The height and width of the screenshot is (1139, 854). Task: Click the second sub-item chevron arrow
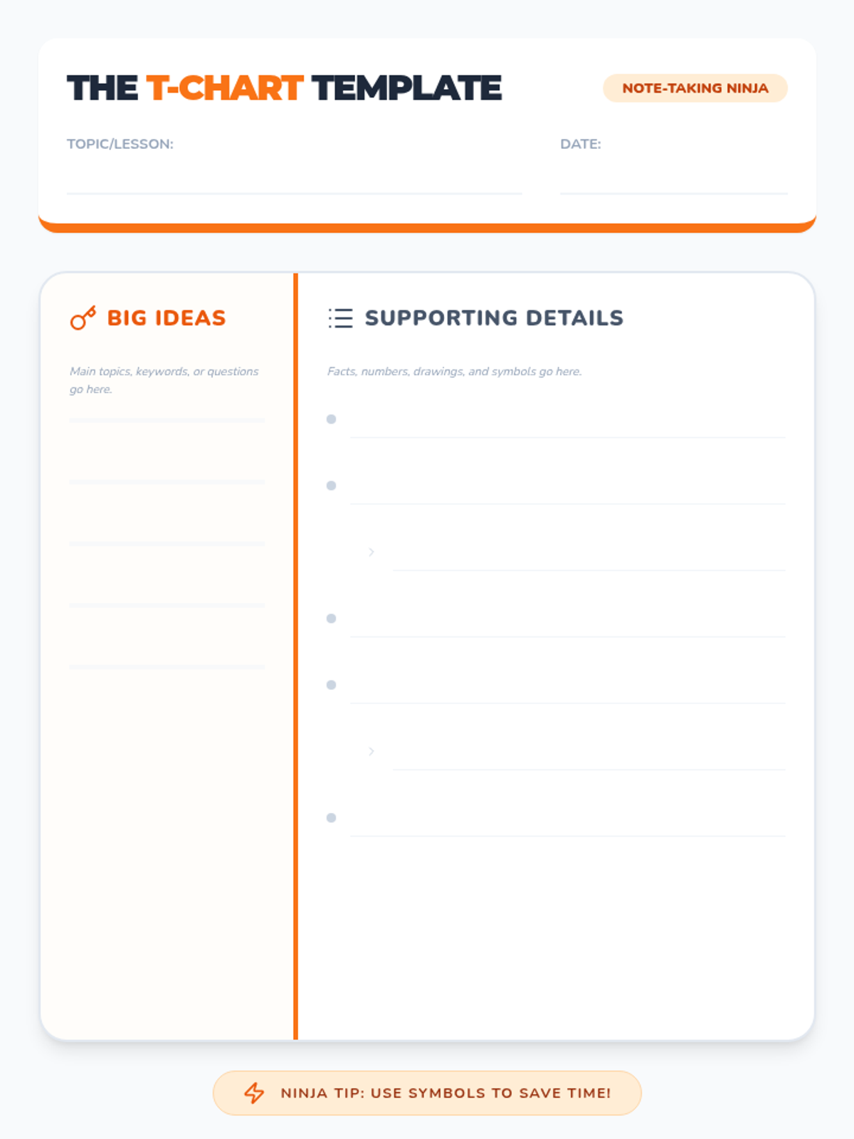coord(371,751)
